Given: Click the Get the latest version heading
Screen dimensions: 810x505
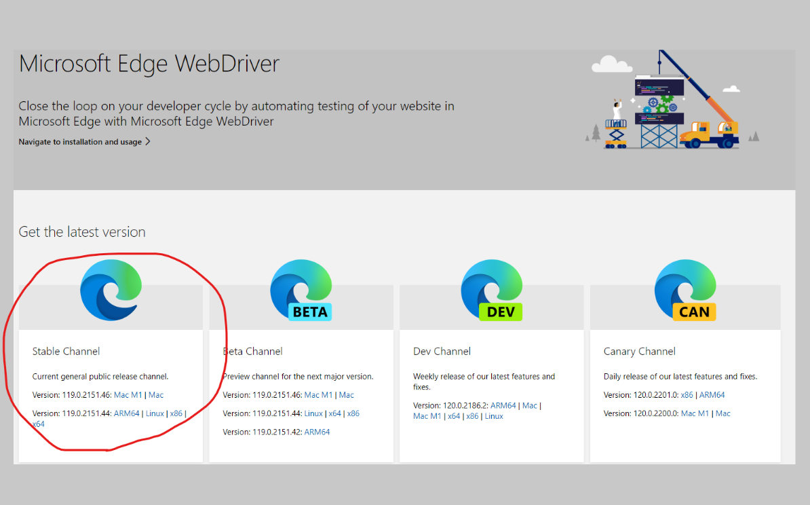Looking at the screenshot, I should [x=82, y=231].
